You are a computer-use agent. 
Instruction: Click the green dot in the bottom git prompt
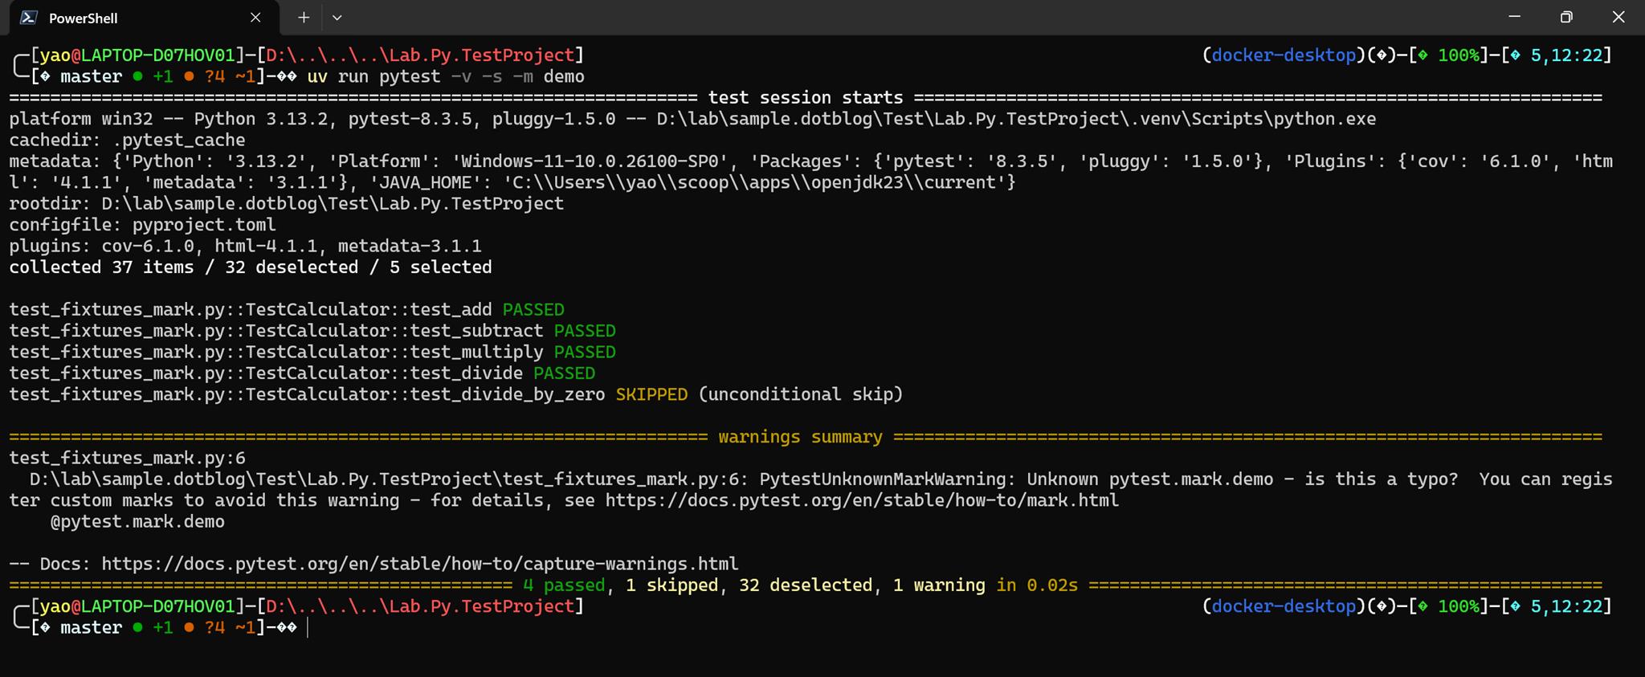coord(138,627)
